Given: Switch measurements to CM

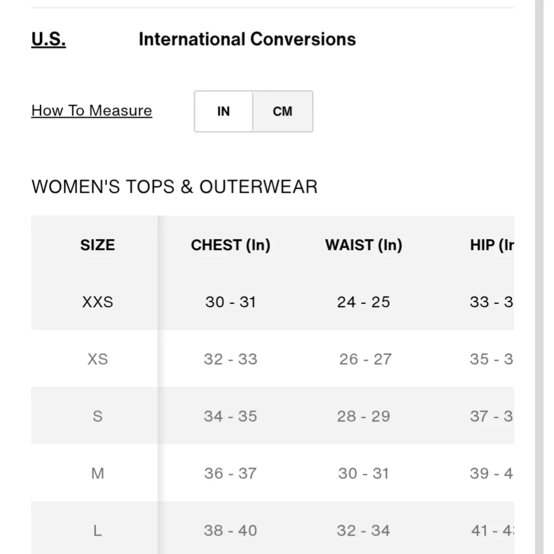Looking at the screenshot, I should (283, 111).
